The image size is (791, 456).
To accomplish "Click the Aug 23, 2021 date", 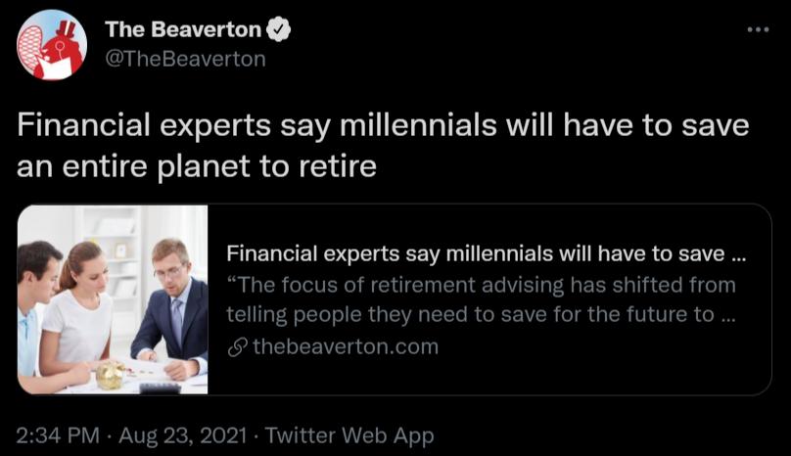I will (x=184, y=435).
